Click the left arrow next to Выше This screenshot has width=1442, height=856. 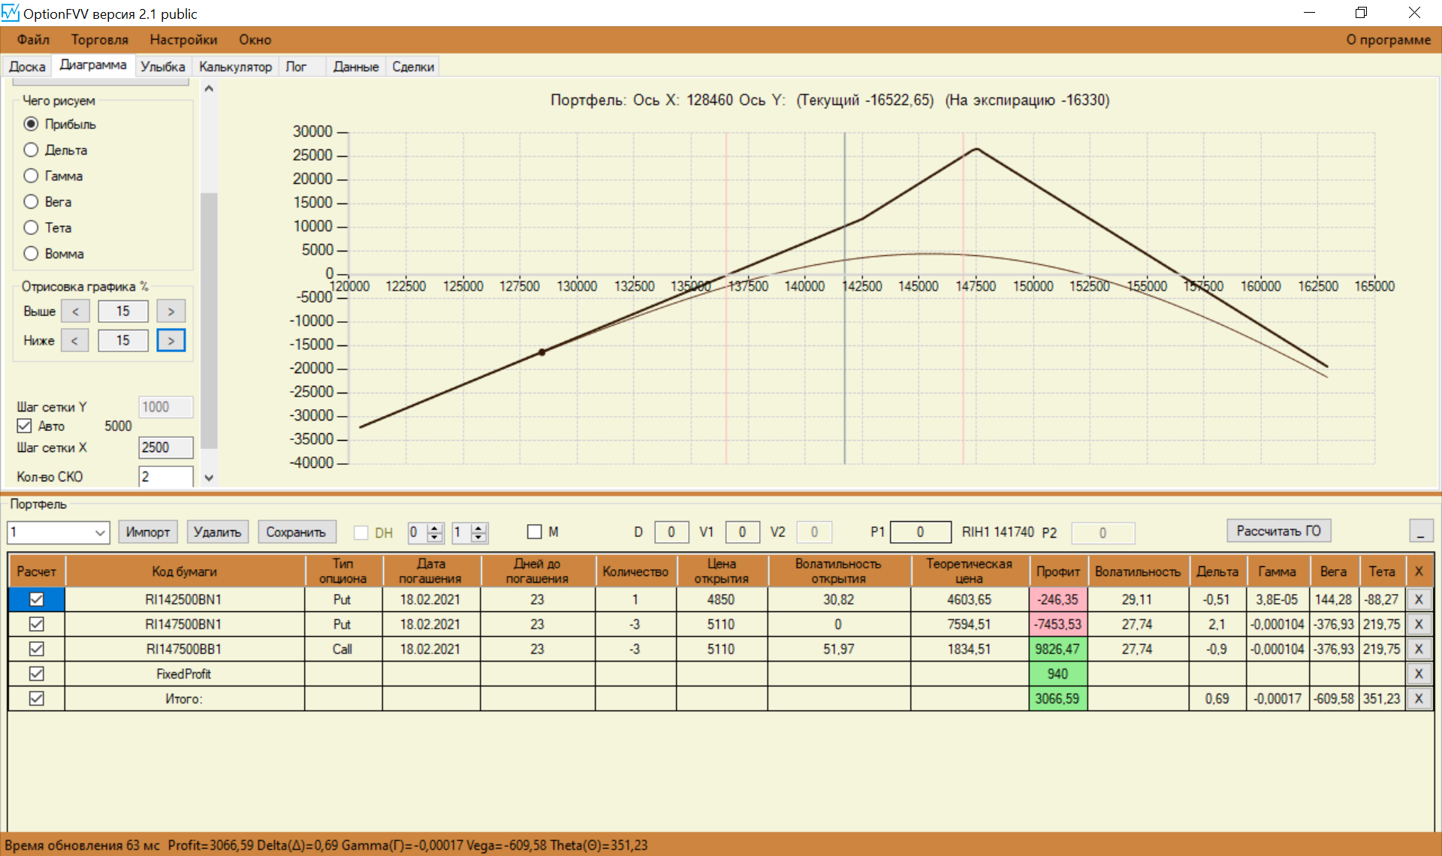pos(75,311)
